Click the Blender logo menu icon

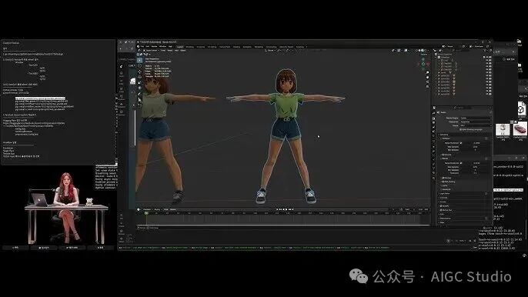tap(138, 46)
